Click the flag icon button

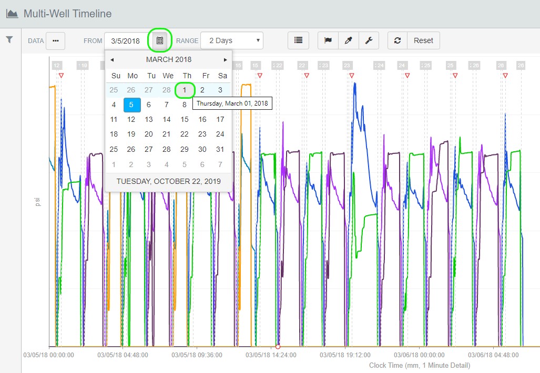tap(328, 40)
